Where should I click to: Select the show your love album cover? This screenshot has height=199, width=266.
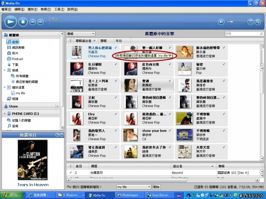click(x=131, y=135)
